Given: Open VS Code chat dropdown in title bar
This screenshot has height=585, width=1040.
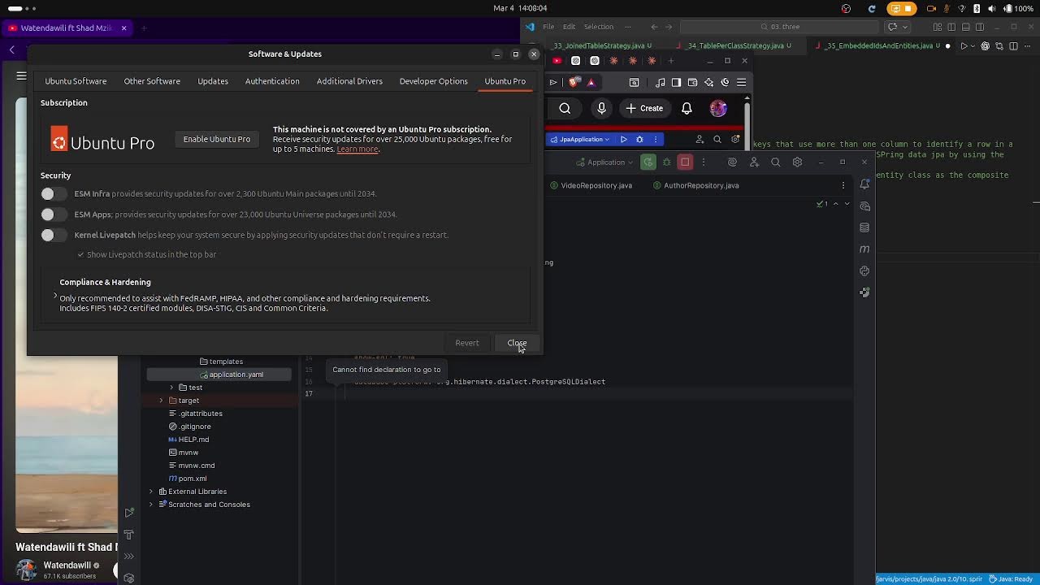Looking at the screenshot, I should click(906, 27).
